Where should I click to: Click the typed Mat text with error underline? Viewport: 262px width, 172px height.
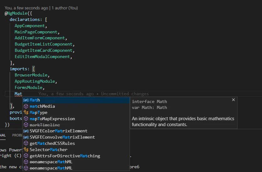[18, 94]
